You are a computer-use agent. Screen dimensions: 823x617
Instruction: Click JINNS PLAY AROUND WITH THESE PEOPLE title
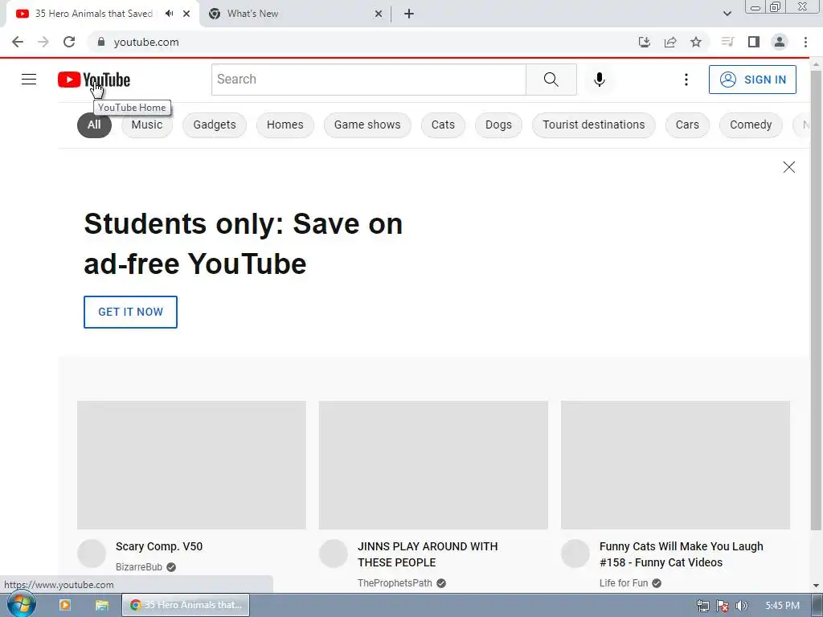pos(428,554)
